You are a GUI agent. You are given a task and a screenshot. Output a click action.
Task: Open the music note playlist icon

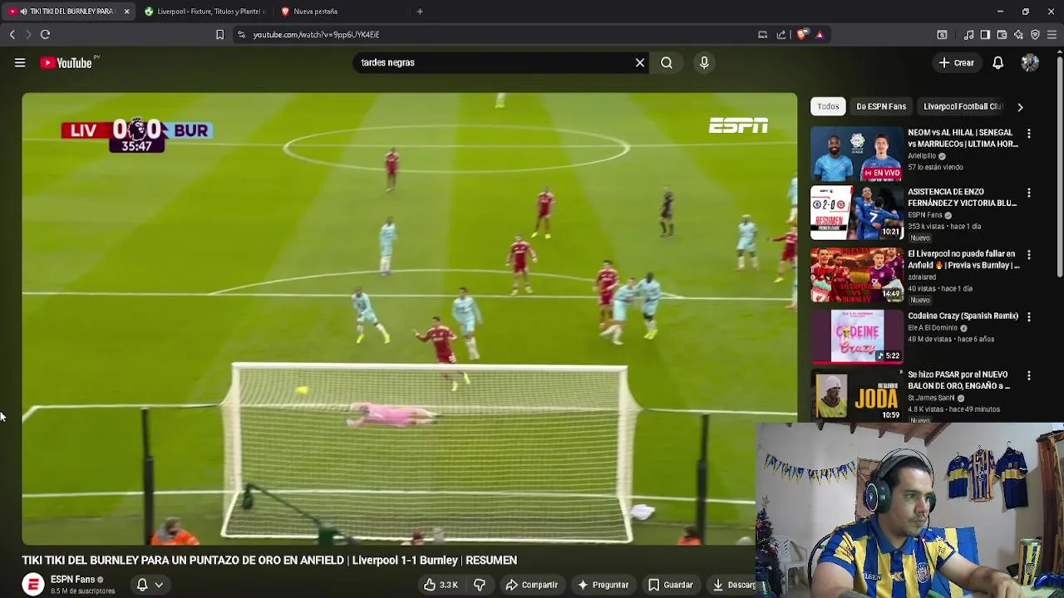[x=968, y=34]
